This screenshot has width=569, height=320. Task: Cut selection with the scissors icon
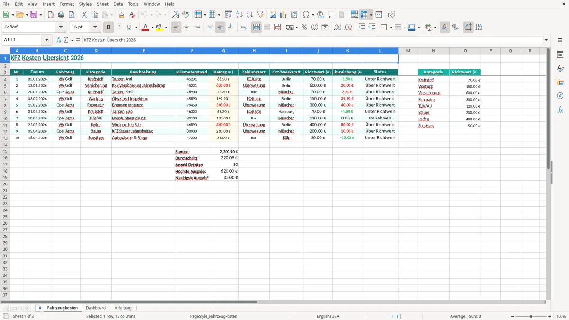click(84, 15)
